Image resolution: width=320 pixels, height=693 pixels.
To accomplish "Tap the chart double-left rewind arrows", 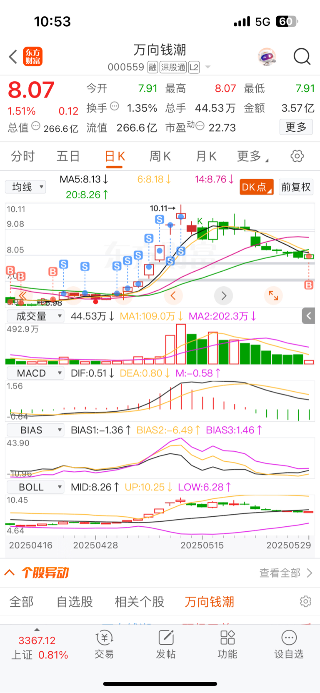I will (x=22, y=295).
